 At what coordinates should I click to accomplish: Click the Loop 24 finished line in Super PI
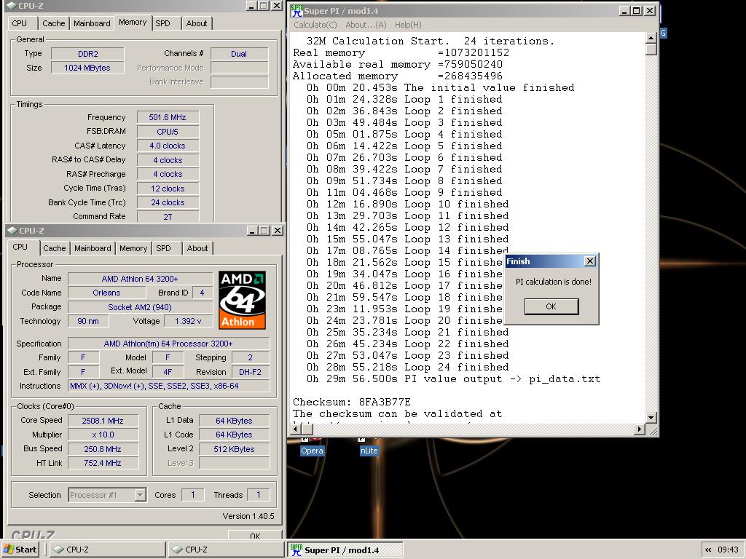[408, 367]
